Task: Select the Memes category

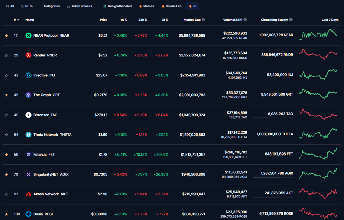Action: point(146,6)
